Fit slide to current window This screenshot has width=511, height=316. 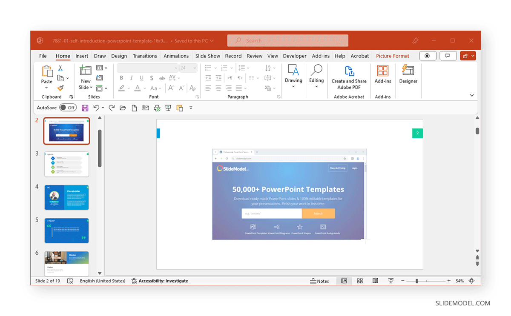(x=471, y=281)
